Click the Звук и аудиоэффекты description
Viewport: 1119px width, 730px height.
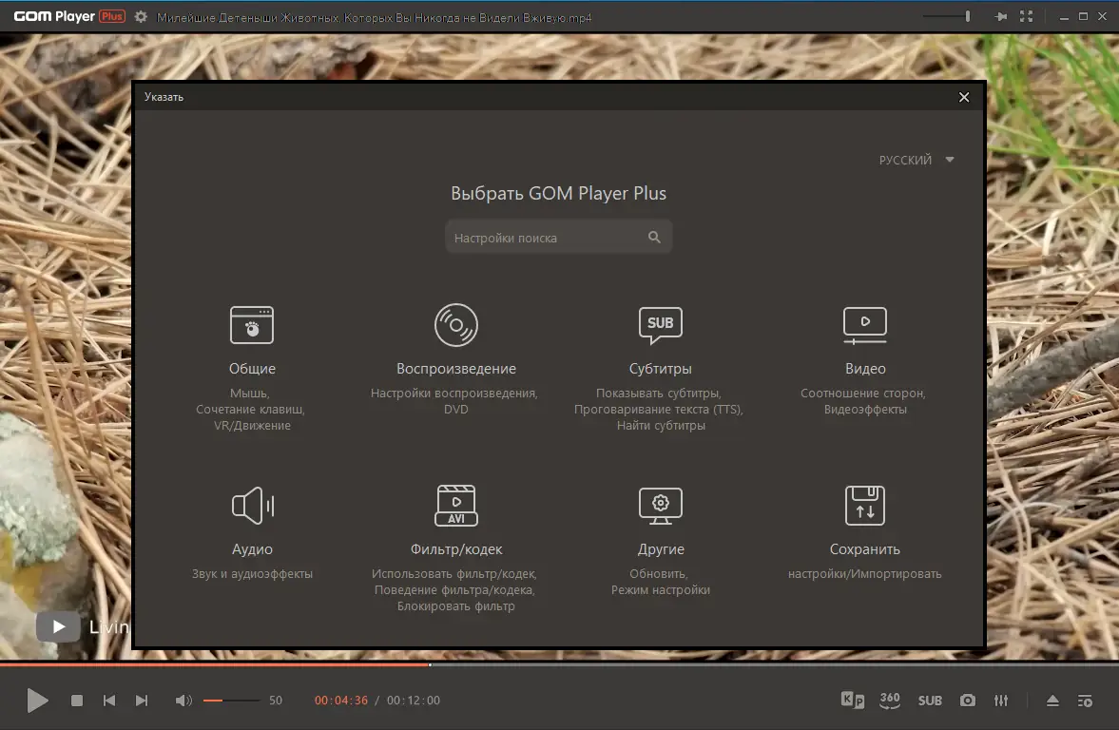pyautogui.click(x=252, y=574)
